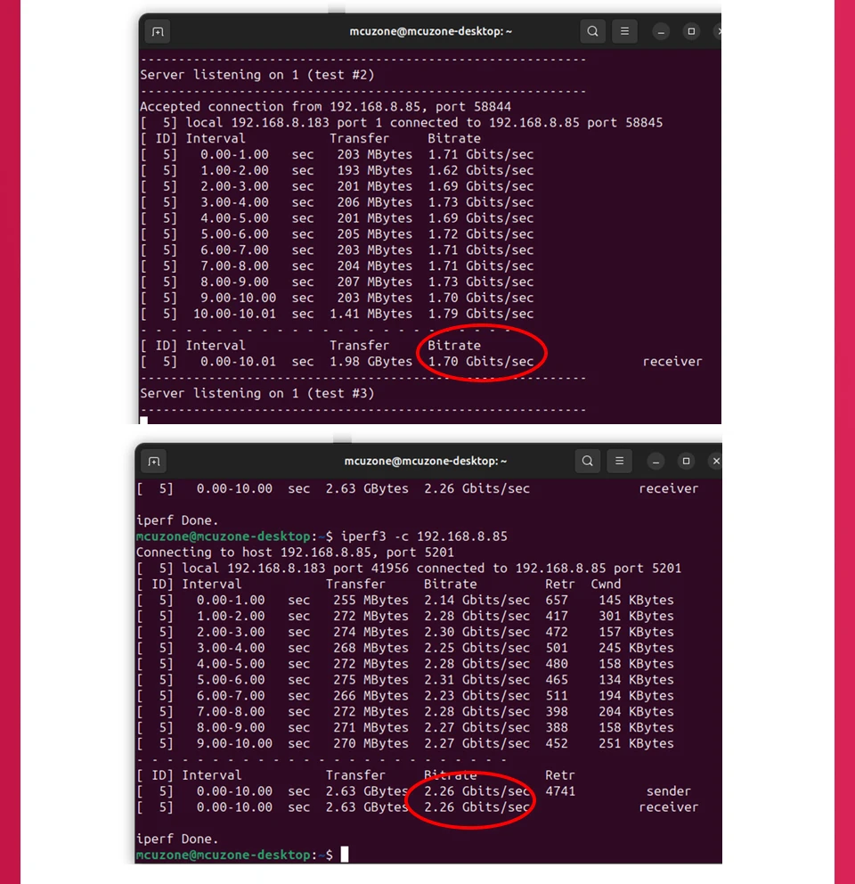Click the 1.70 Gbits/sec receiver summary value
Viewport: 855px width, 884px height.
tap(481, 362)
